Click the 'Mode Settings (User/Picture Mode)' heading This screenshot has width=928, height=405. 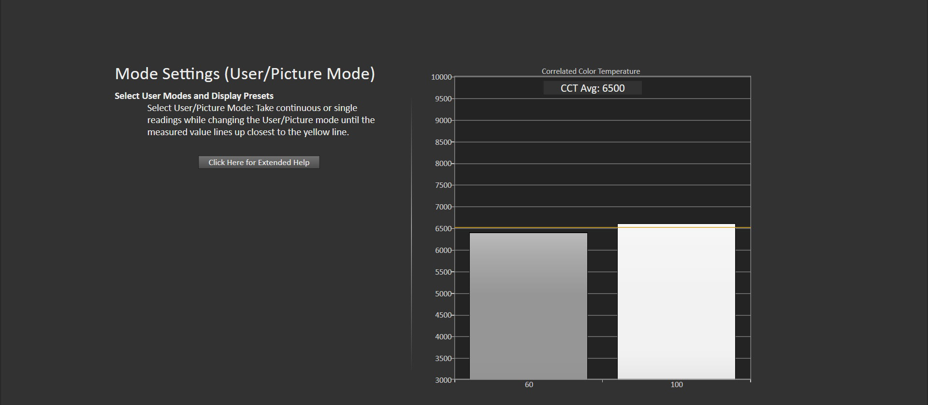[x=245, y=73]
